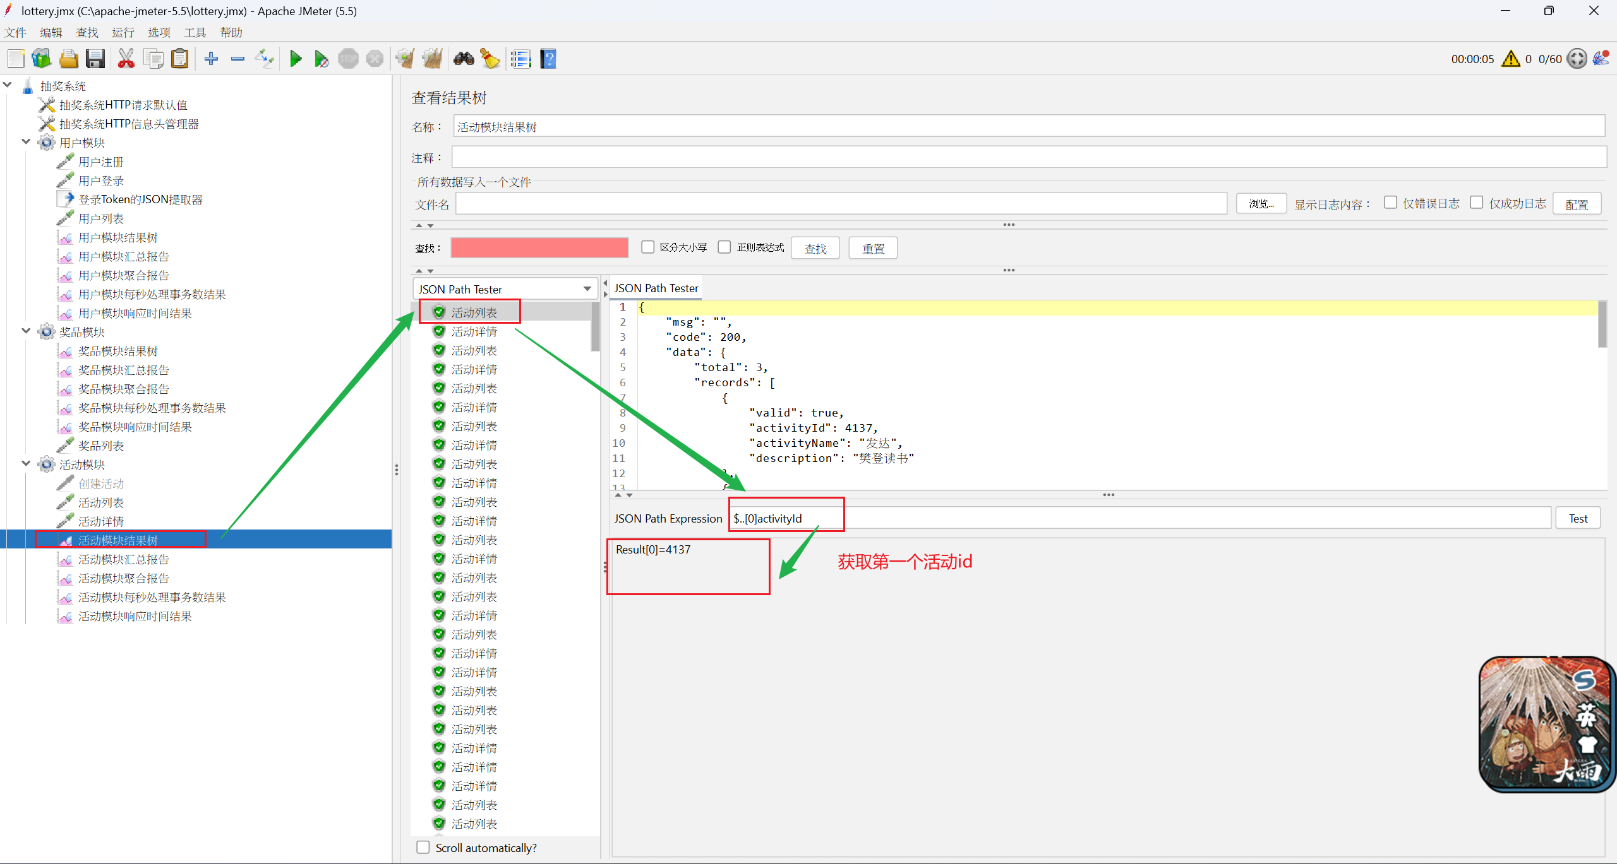Screen dimensions: 1617x864
Task: Toggle Scroll automatically checkbox
Action: point(423,847)
